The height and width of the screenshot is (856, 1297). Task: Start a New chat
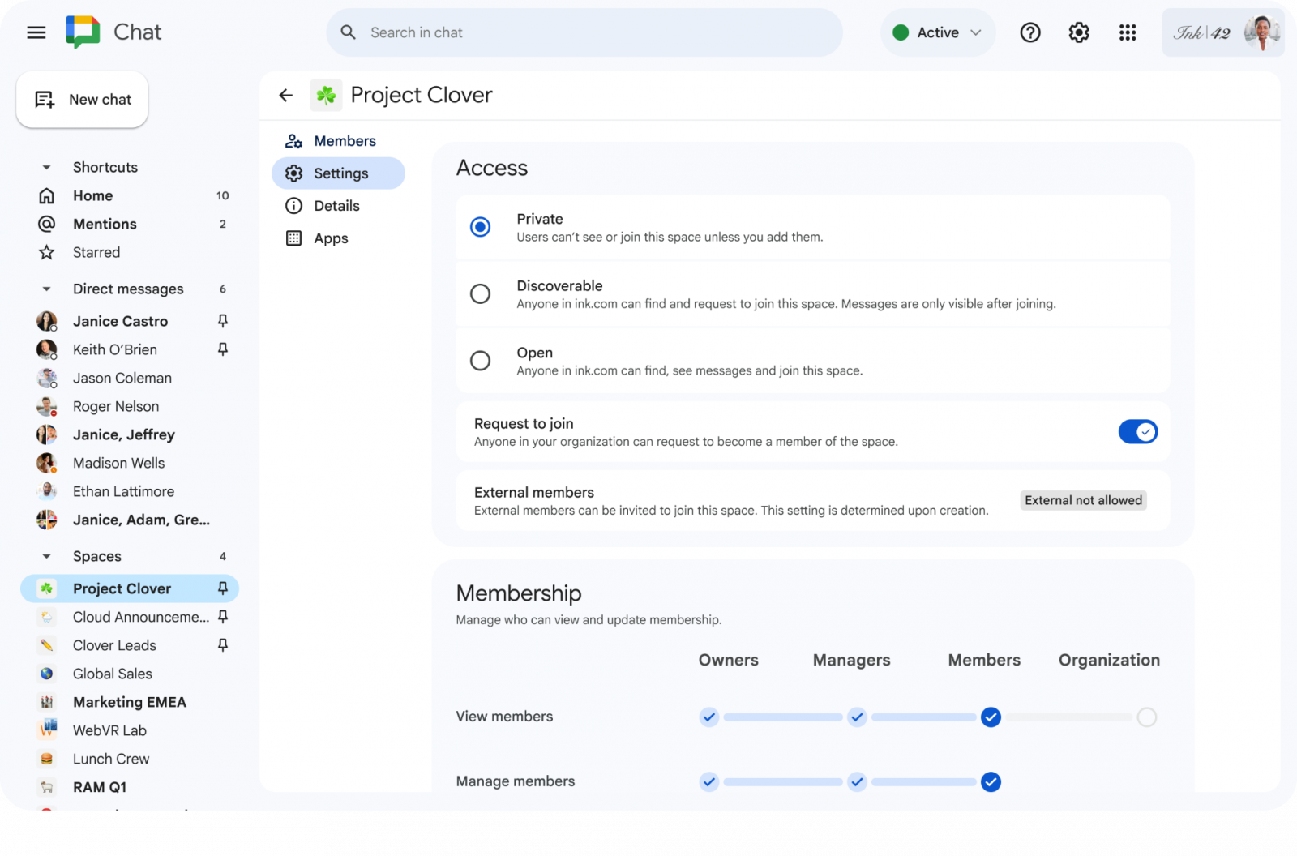click(x=82, y=100)
